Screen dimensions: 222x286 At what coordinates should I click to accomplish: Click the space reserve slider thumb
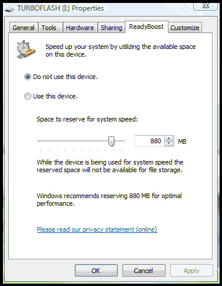pyautogui.click(x=111, y=142)
